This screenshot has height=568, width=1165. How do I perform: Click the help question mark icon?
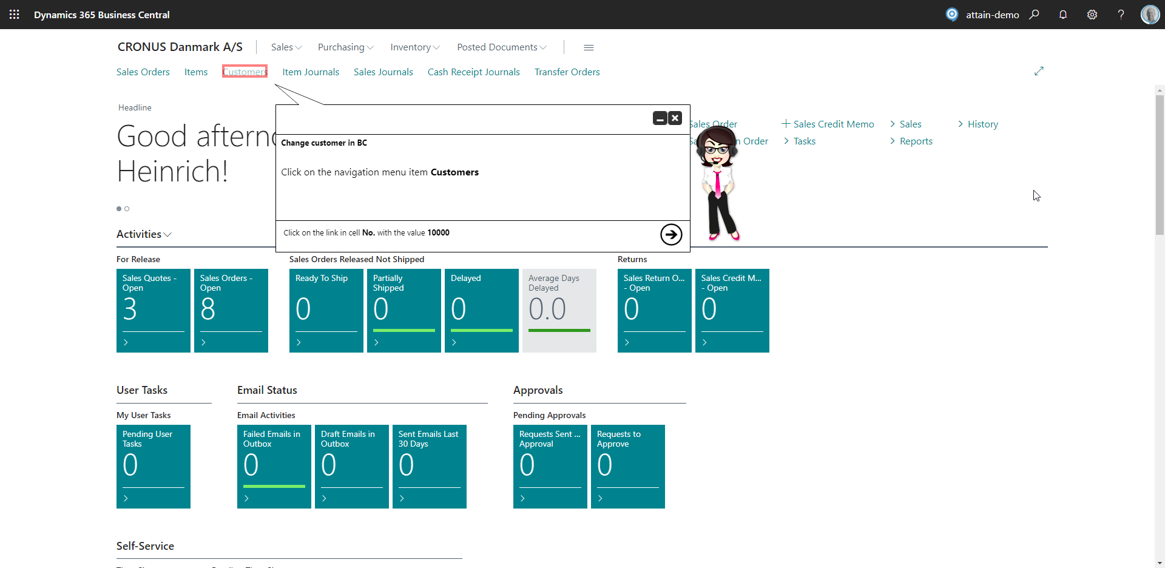[1121, 15]
